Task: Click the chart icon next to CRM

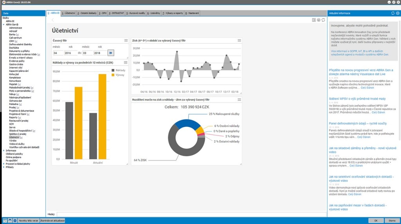Action: [16, 41]
